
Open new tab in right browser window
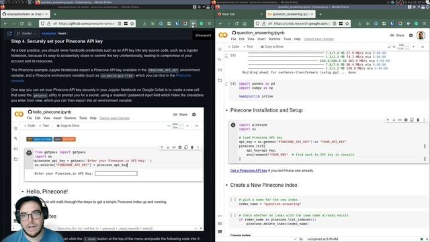point(320,14)
